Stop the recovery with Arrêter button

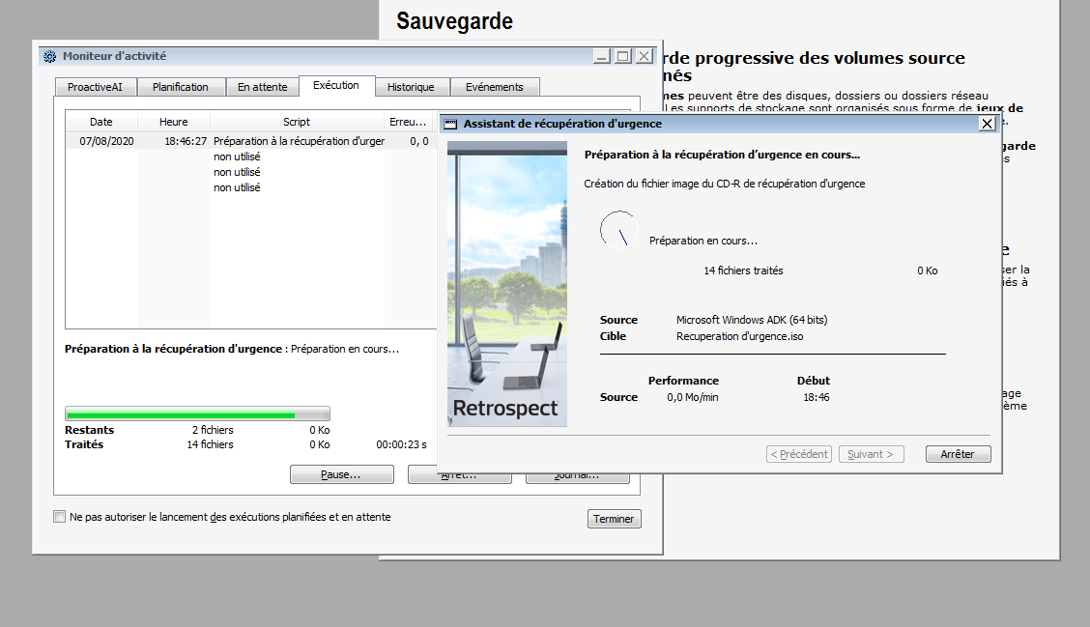(958, 454)
